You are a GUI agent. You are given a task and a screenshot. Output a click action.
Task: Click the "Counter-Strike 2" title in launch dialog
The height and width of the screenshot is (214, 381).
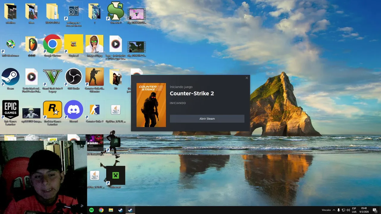[x=192, y=93]
